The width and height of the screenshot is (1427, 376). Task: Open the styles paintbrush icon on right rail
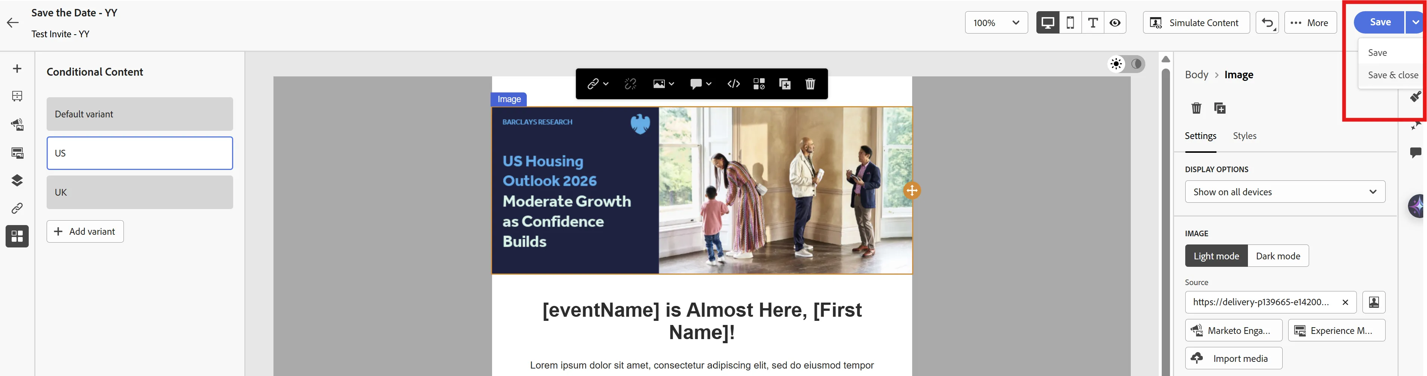pyautogui.click(x=1415, y=97)
